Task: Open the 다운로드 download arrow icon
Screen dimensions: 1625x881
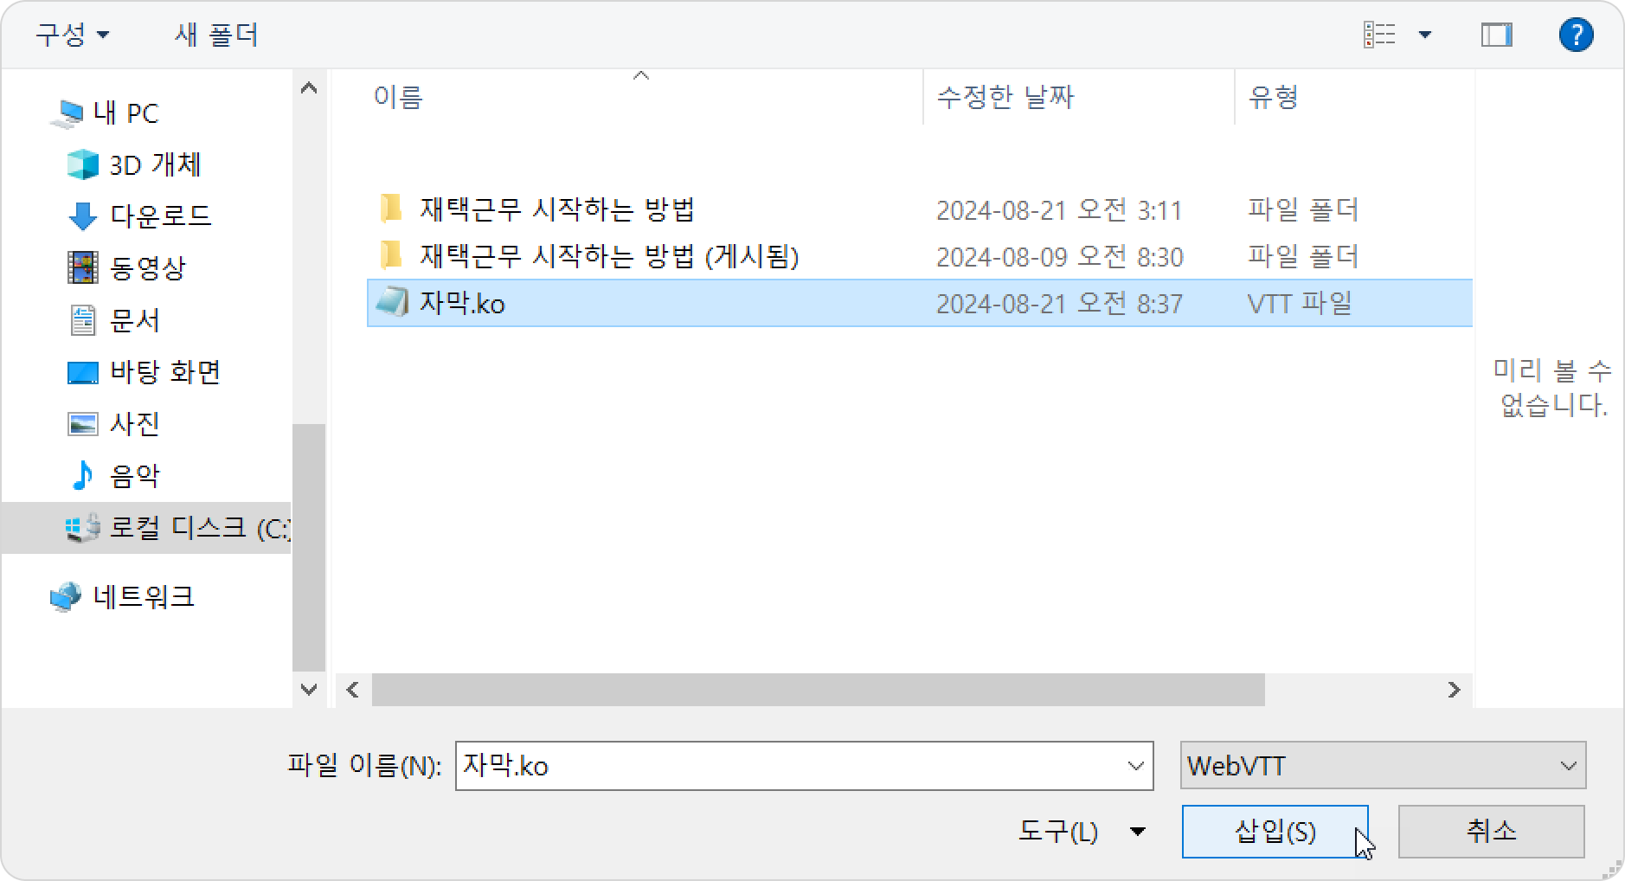Action: 82,216
